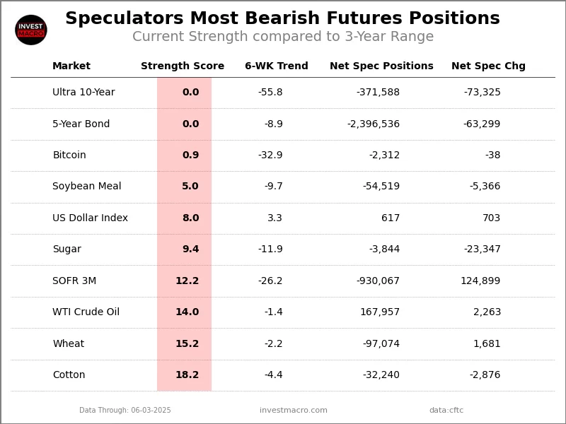566x424 pixels.
Task: Select the WTI Crude Oil label
Action: [x=86, y=312]
